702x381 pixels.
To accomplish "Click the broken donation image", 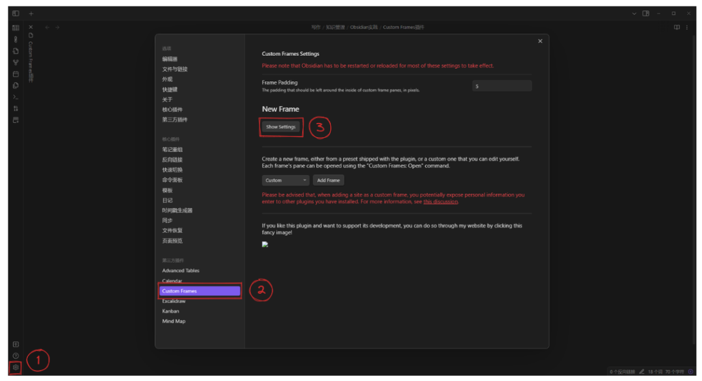I will (265, 244).
